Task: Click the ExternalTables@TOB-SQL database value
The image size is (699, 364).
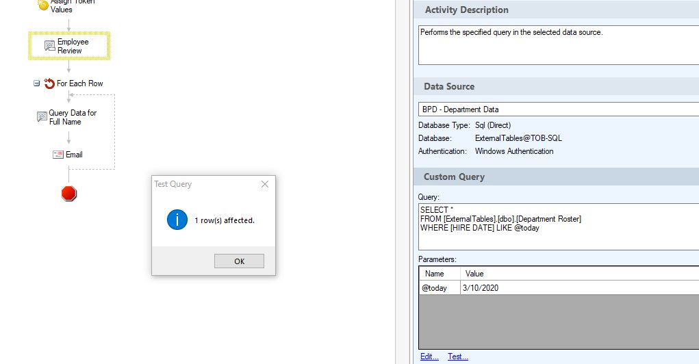Action: 518,138
